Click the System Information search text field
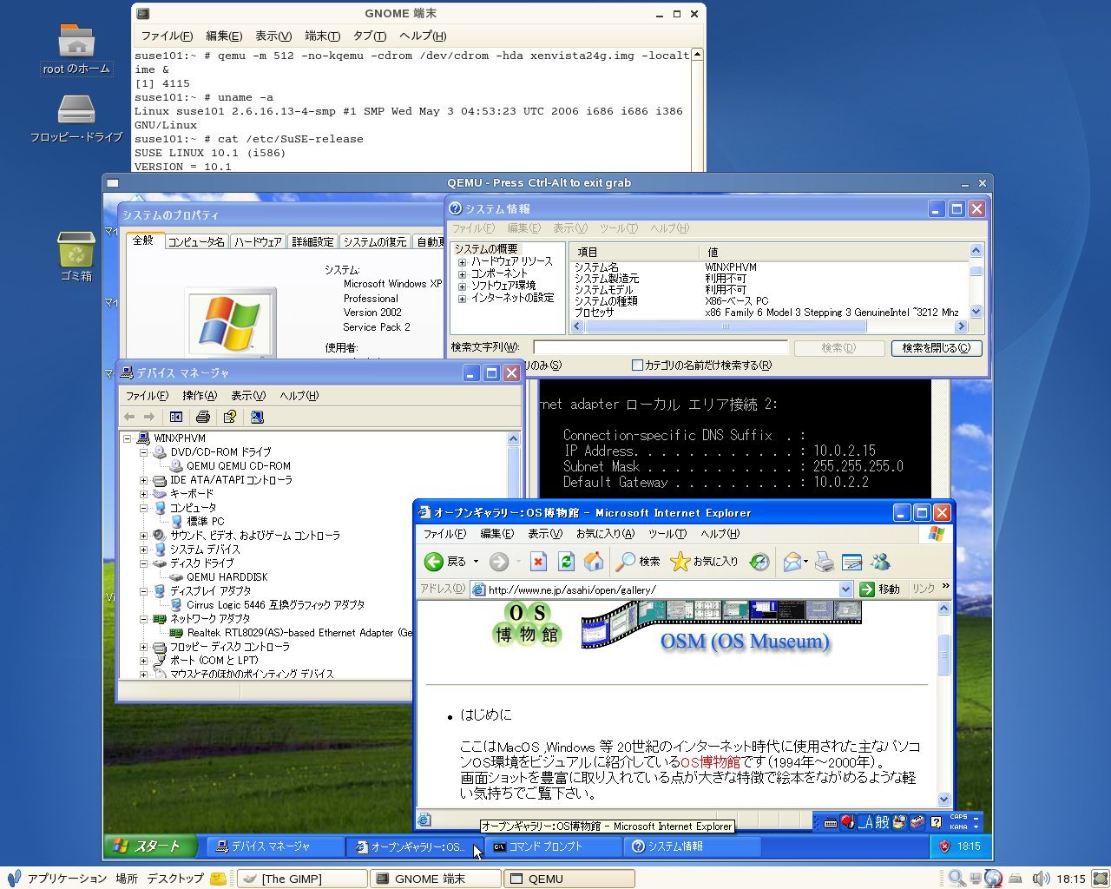 (x=660, y=347)
